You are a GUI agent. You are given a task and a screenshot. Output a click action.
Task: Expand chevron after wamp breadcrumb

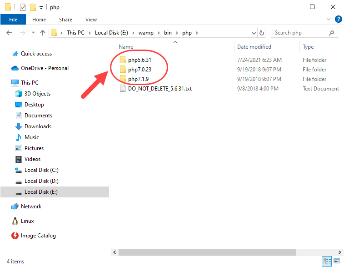pyautogui.click(x=159, y=33)
